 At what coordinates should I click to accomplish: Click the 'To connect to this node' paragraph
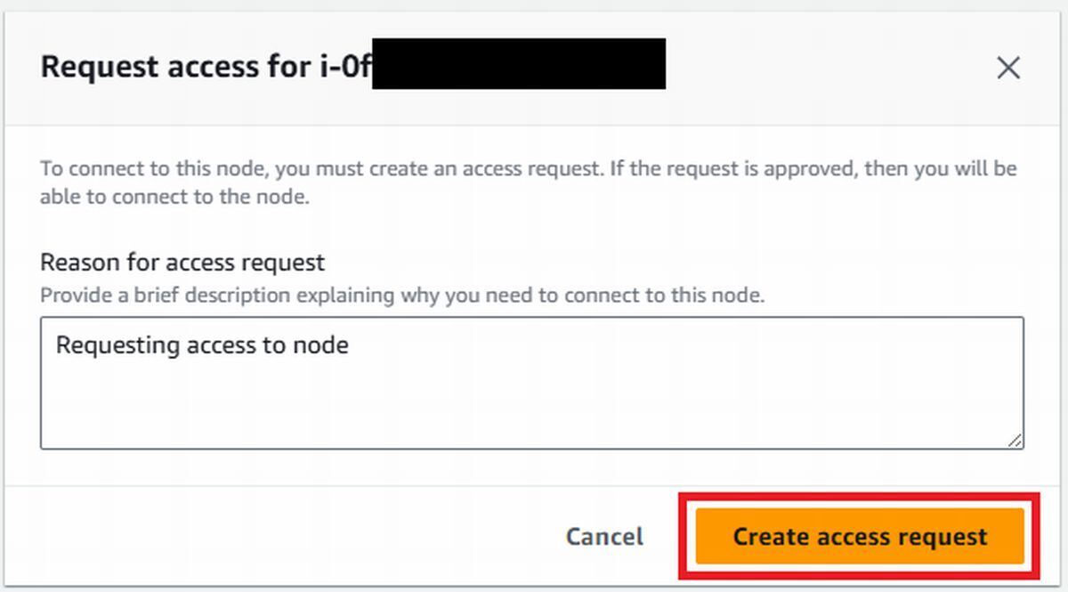(529, 182)
